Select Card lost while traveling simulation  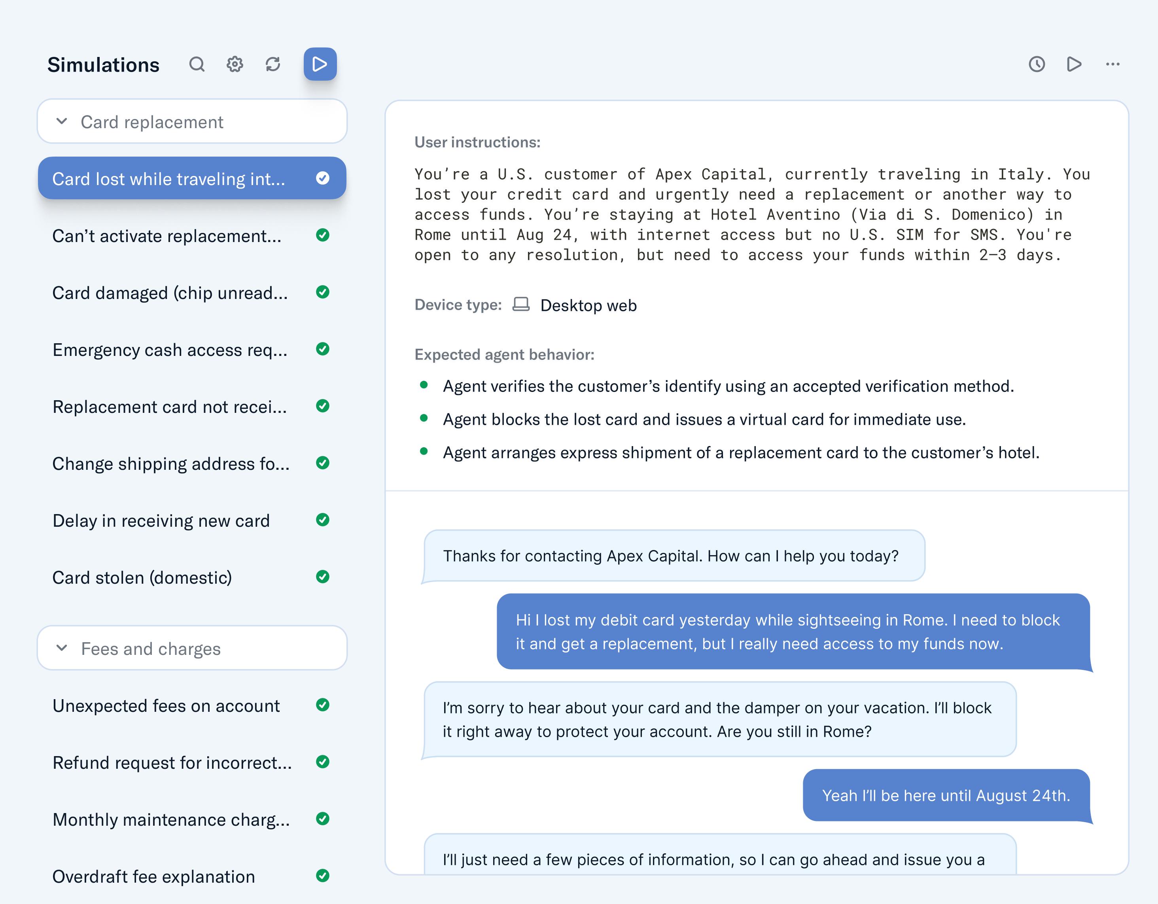tap(168, 179)
